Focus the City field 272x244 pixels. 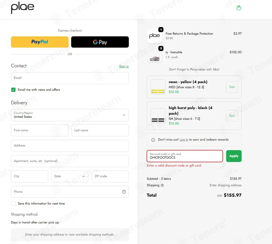30,176
